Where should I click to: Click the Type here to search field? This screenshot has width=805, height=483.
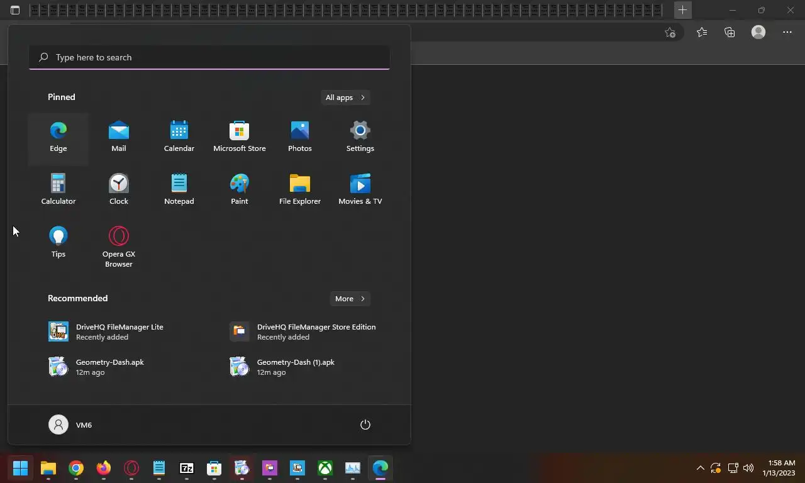209,57
